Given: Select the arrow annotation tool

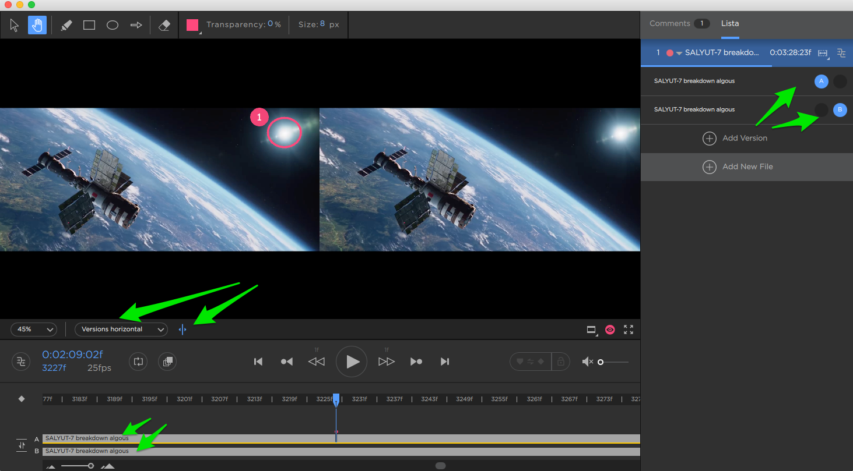Looking at the screenshot, I should 136,25.
